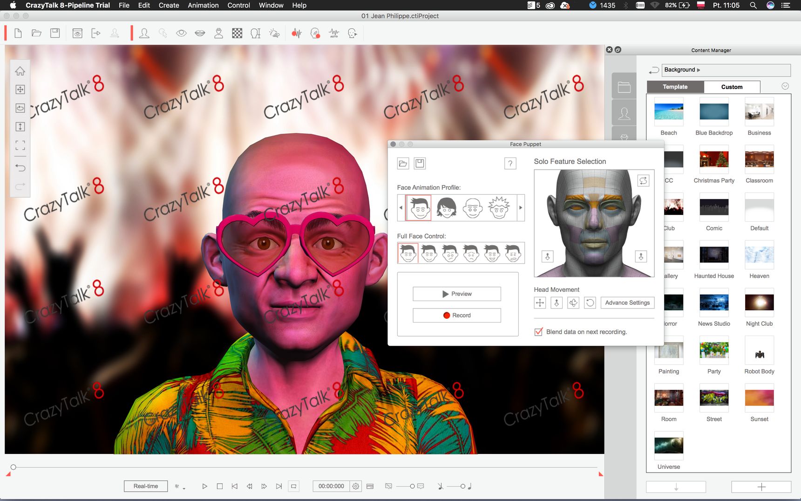
Task: Select bald face animation profile
Action: pos(472,207)
